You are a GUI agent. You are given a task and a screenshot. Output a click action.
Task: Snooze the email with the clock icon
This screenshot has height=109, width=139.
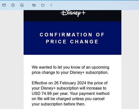pyautogui.click(x=13, y=5)
